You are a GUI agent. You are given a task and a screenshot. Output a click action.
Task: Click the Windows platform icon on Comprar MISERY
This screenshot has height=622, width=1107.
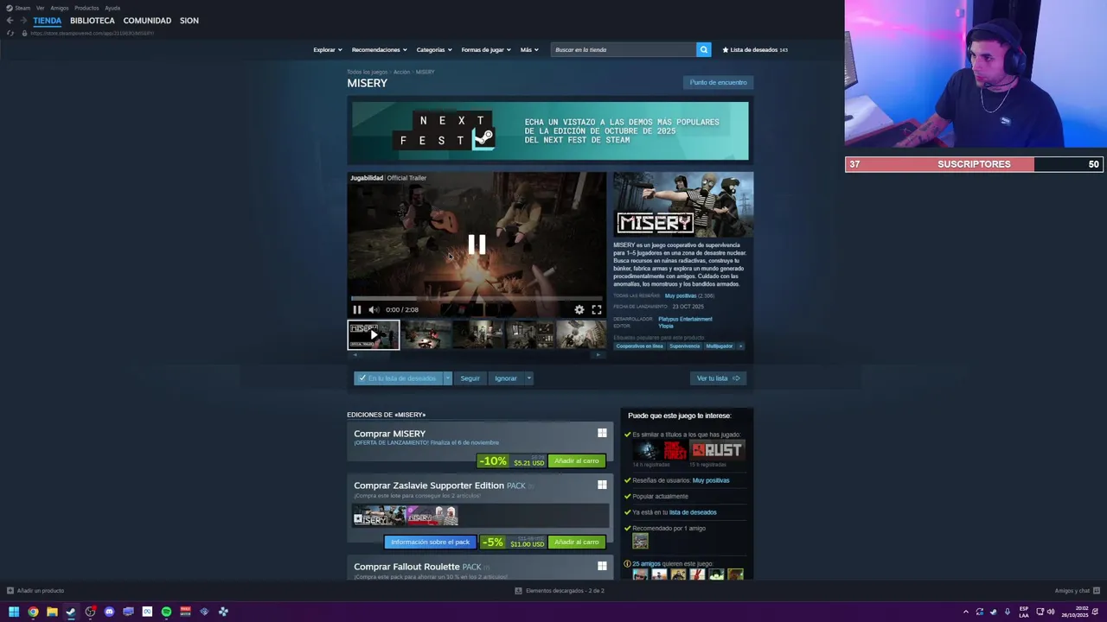click(602, 433)
